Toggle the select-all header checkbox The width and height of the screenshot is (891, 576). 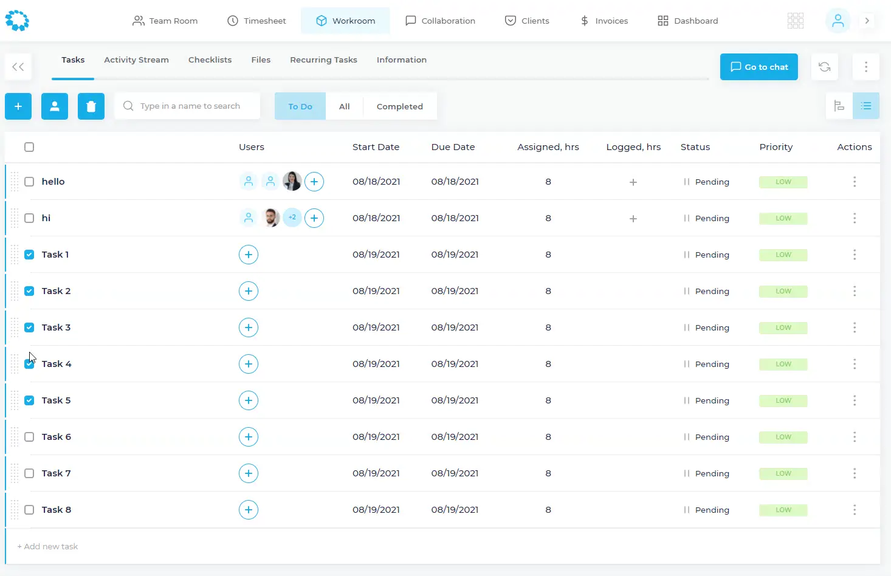pos(29,147)
